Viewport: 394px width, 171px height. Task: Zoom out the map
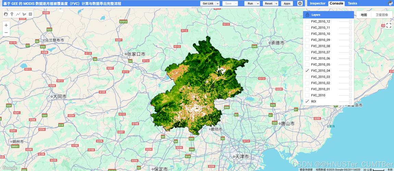(x=6, y=32)
